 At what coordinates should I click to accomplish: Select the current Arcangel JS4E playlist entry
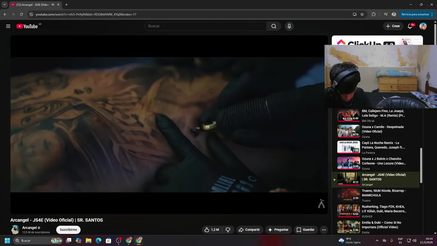376,179
